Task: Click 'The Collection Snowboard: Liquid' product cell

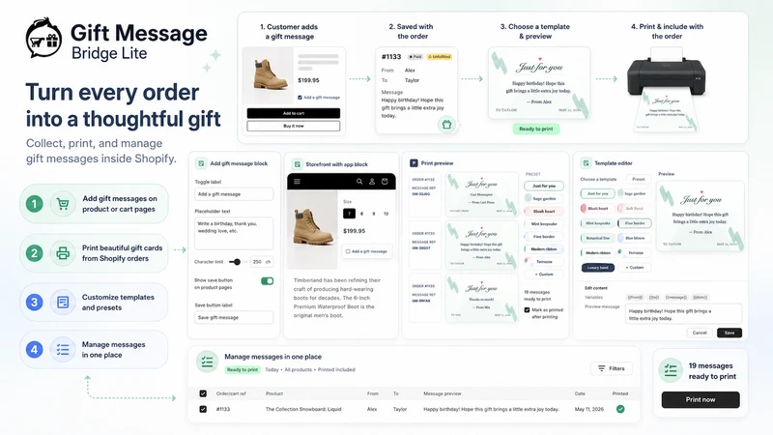Action: (303, 409)
